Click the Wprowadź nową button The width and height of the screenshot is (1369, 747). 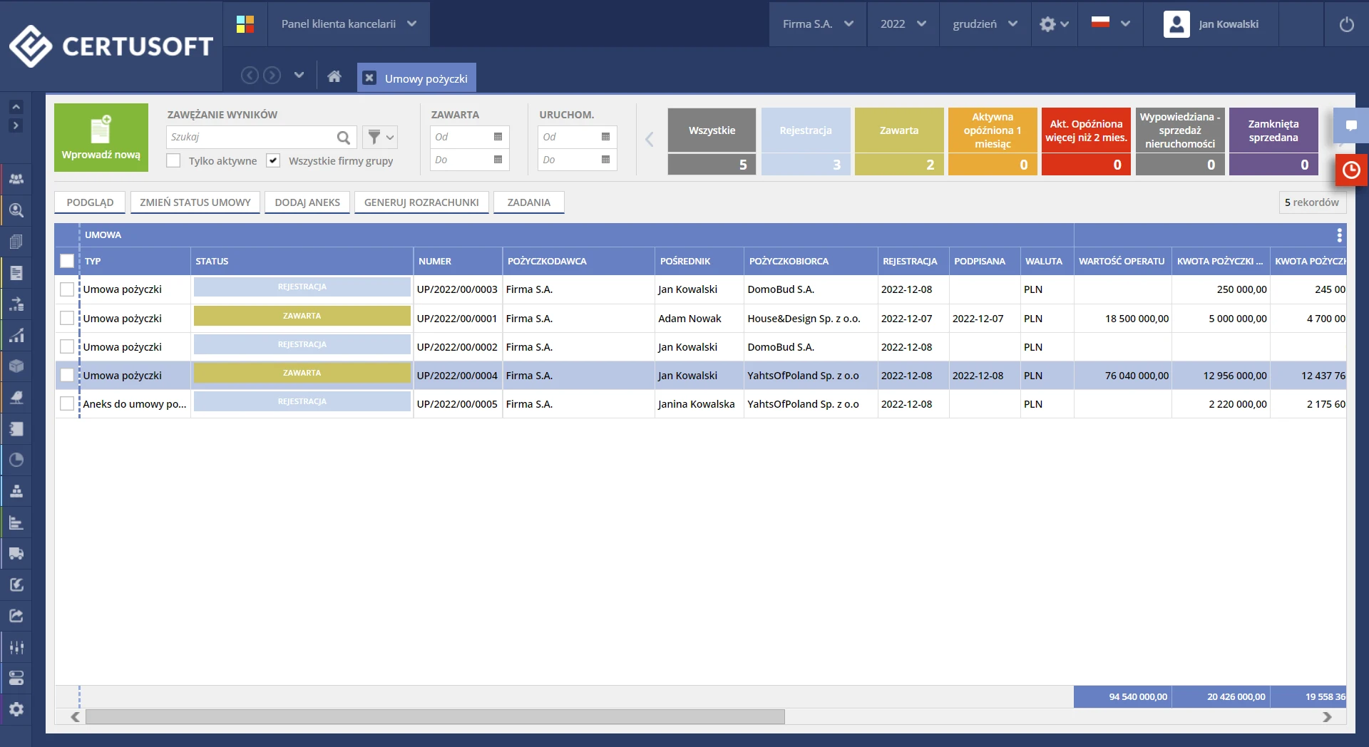tap(101, 138)
